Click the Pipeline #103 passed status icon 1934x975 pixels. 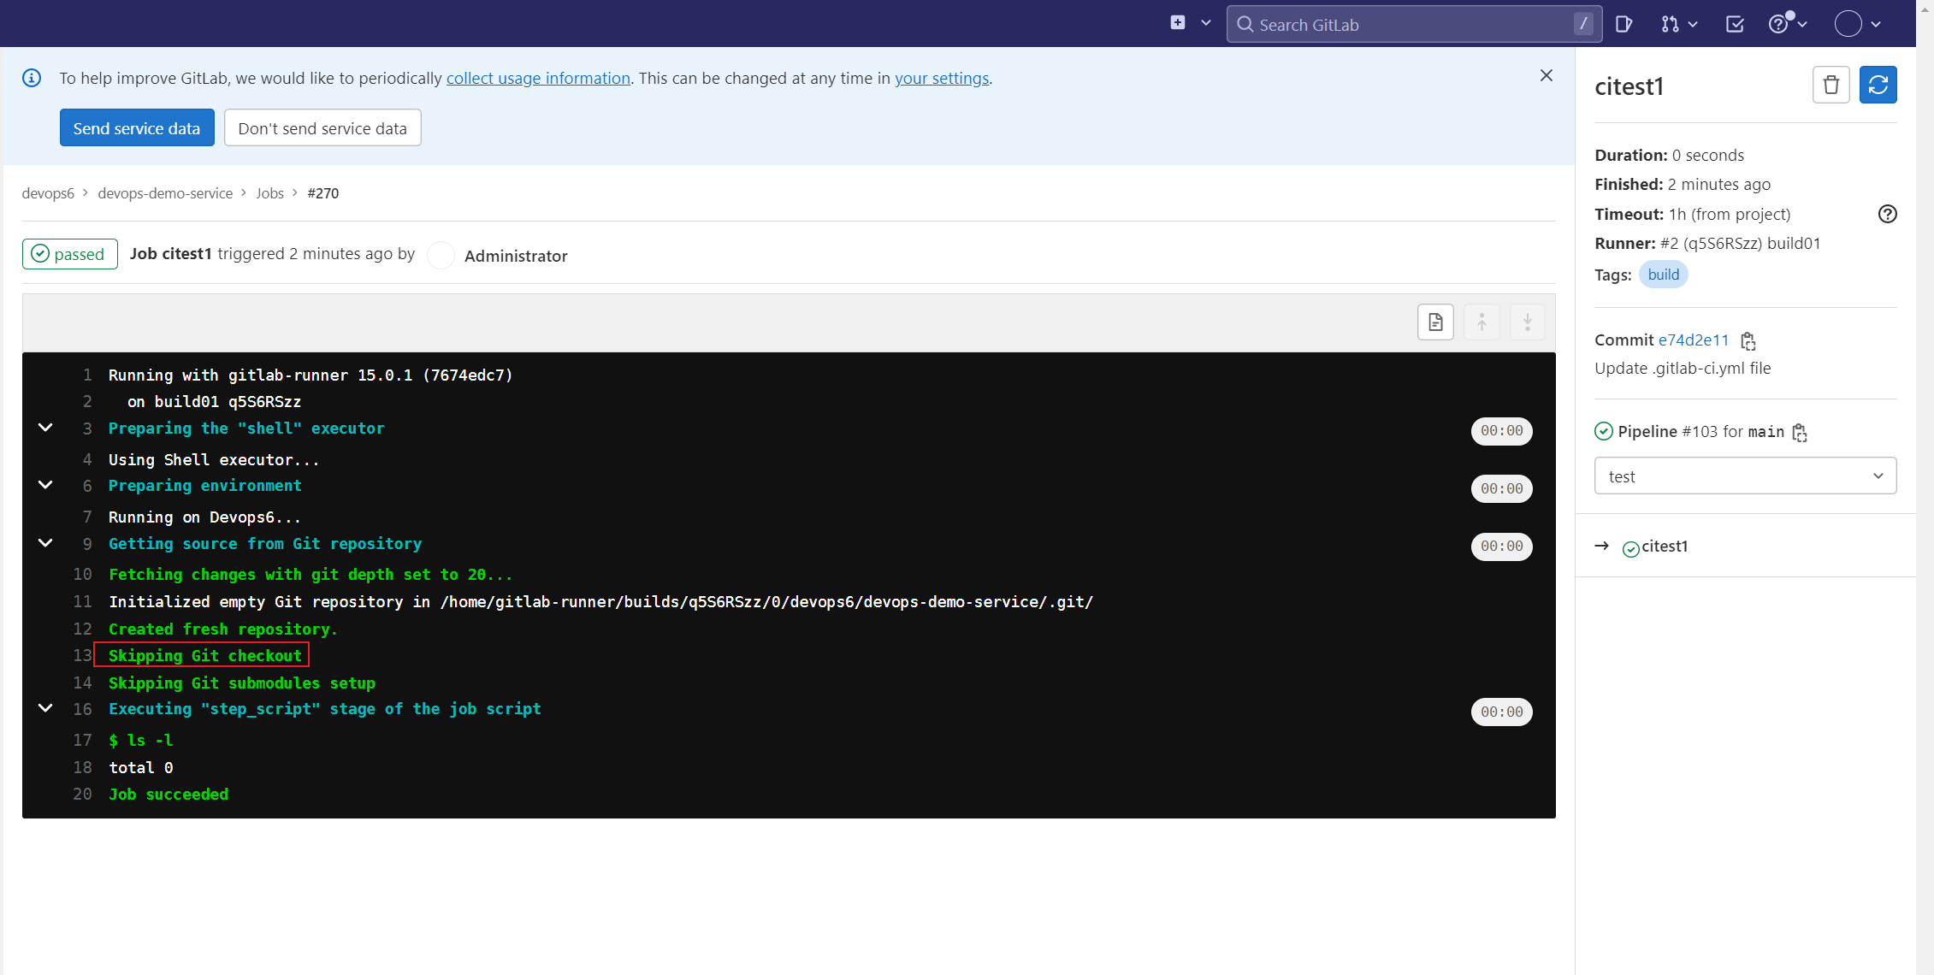point(1604,431)
